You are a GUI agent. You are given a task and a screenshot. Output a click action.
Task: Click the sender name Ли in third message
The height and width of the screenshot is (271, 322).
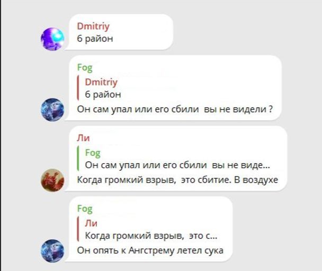83,138
